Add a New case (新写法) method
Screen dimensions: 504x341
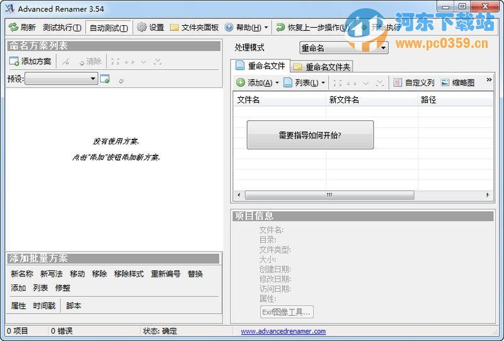[52, 274]
